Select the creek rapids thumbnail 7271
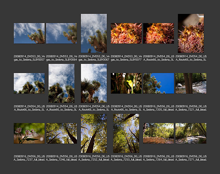Image resolution: width=220 pixels, height=174 pixels. click(x=191, y=133)
